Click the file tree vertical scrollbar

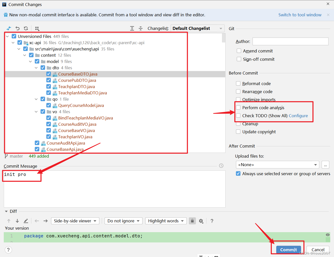(224, 38)
